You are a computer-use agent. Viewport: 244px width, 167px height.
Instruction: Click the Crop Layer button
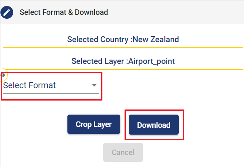click(94, 124)
